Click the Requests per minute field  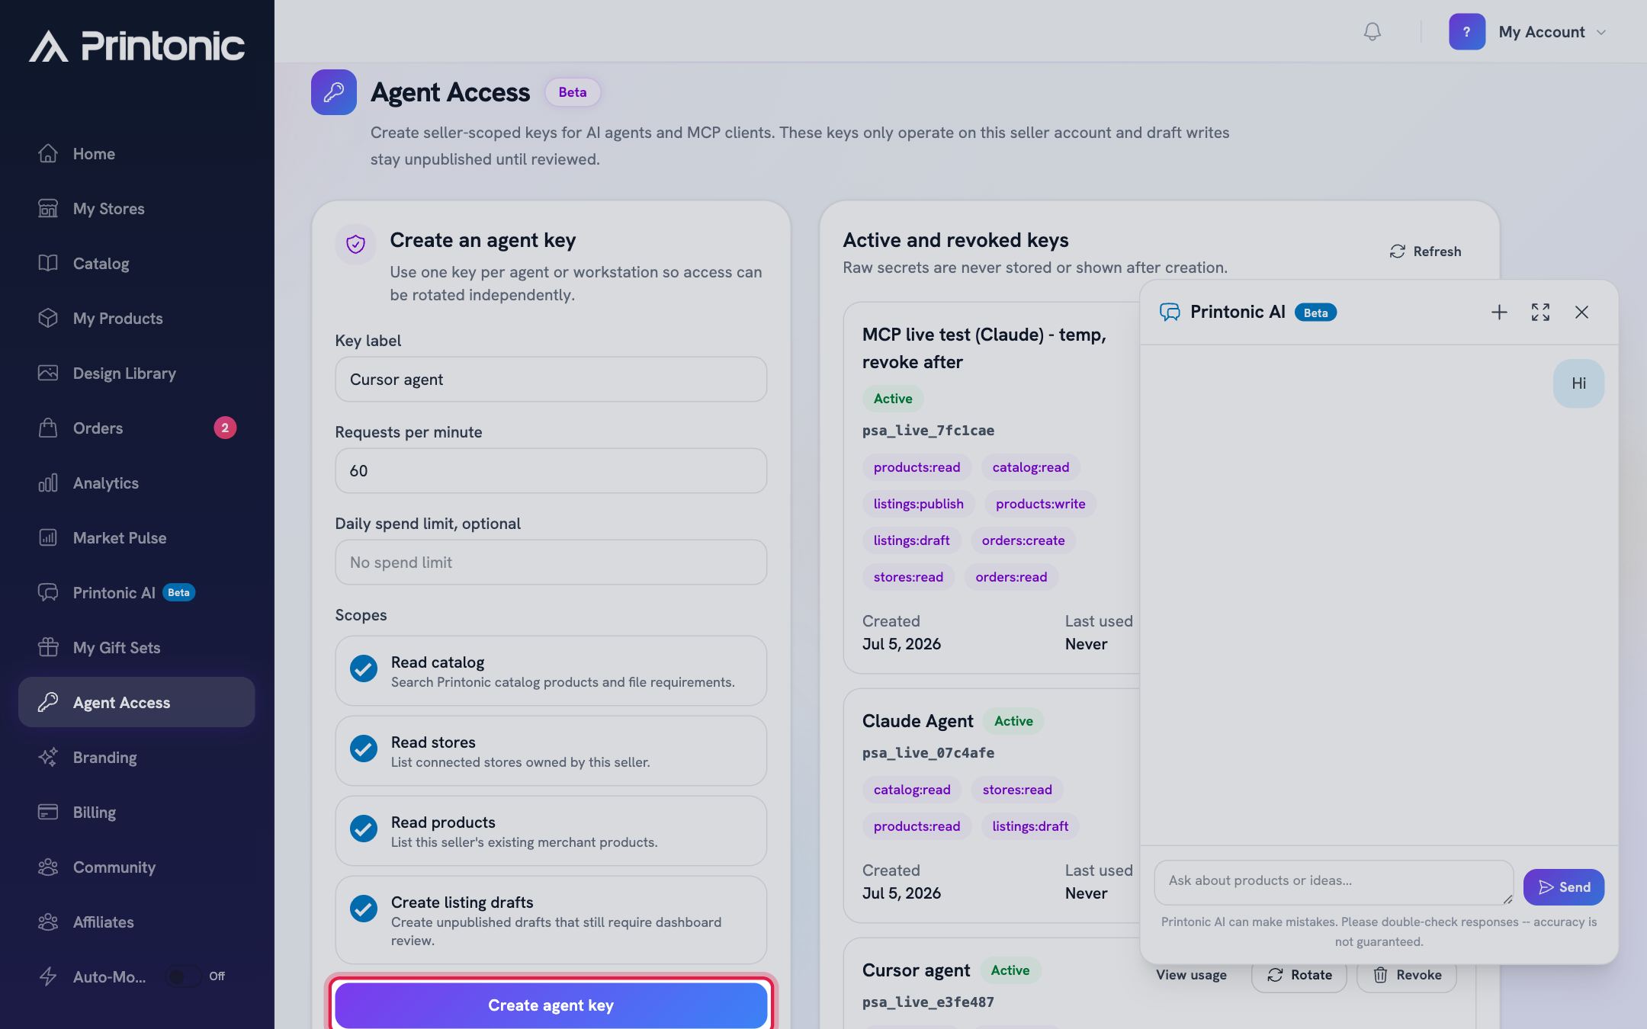[551, 470]
